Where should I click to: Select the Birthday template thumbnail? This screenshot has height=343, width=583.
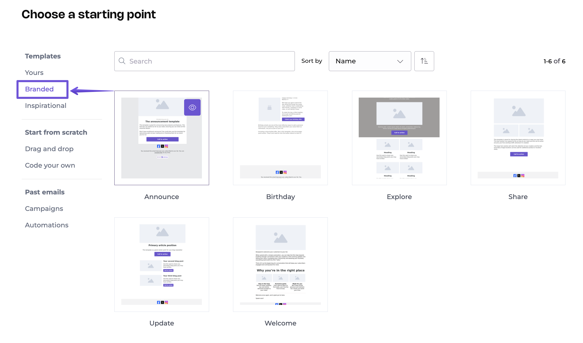point(280,138)
